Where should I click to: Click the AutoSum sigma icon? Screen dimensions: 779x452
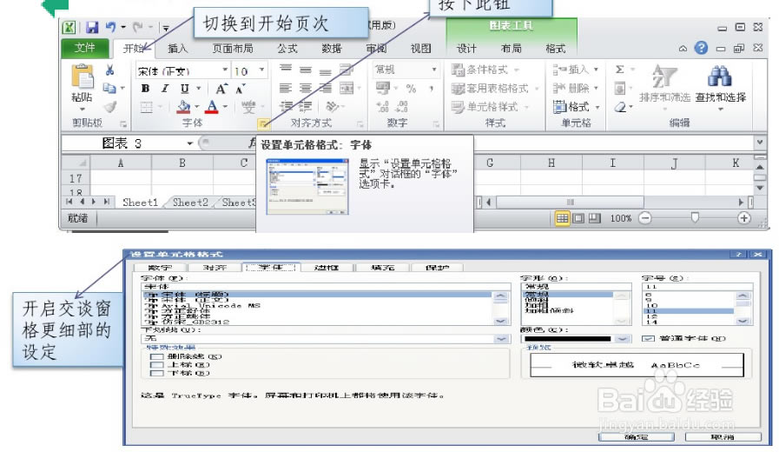(x=619, y=70)
